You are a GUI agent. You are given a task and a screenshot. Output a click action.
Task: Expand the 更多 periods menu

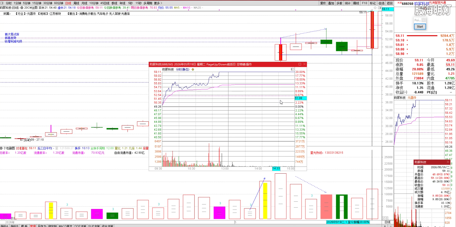pyautogui.click(x=158, y=3)
